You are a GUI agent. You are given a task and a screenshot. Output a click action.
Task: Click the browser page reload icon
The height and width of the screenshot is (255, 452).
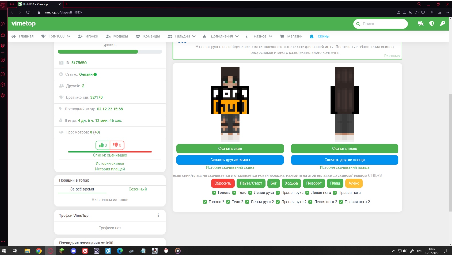click(28, 12)
